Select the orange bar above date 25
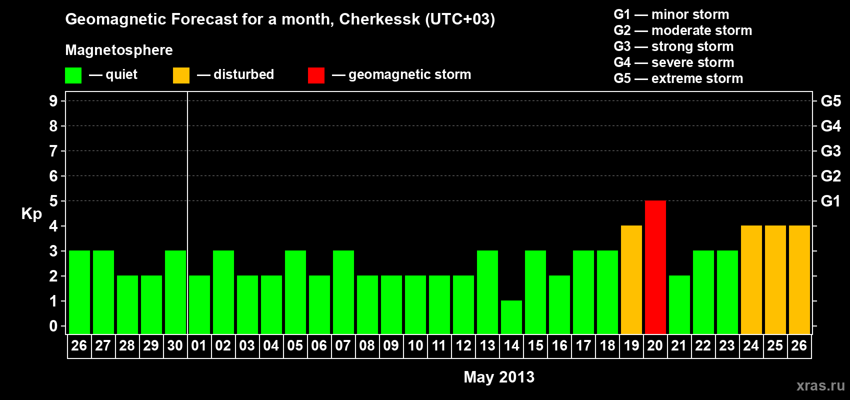This screenshot has height=400, width=850. [x=775, y=279]
